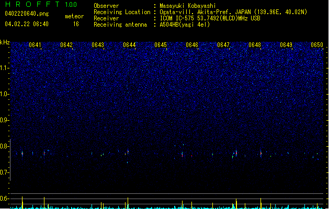Viewport: 329px width, 209px height.
Task: Click the HROFFT 1.0.0 title text
Action: (41, 4)
